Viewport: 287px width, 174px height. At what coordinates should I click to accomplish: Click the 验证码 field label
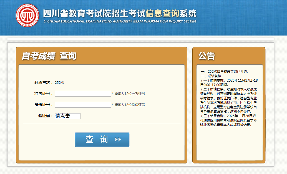point(46,116)
